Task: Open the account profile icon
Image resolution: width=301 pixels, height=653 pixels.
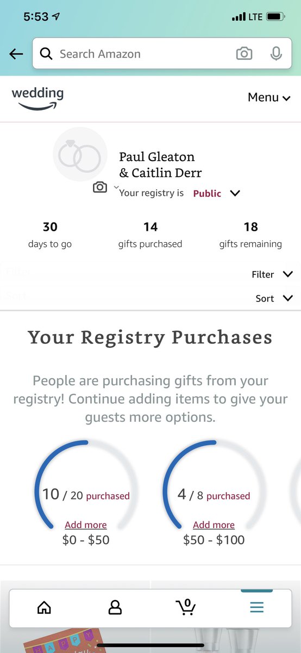Action: 115,607
